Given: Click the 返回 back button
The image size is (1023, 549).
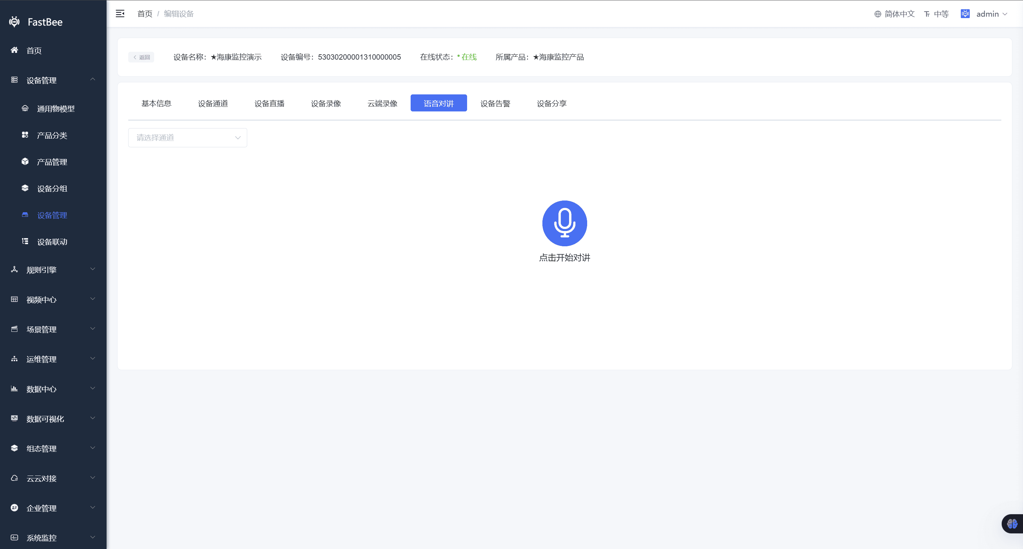Looking at the screenshot, I should click(141, 57).
